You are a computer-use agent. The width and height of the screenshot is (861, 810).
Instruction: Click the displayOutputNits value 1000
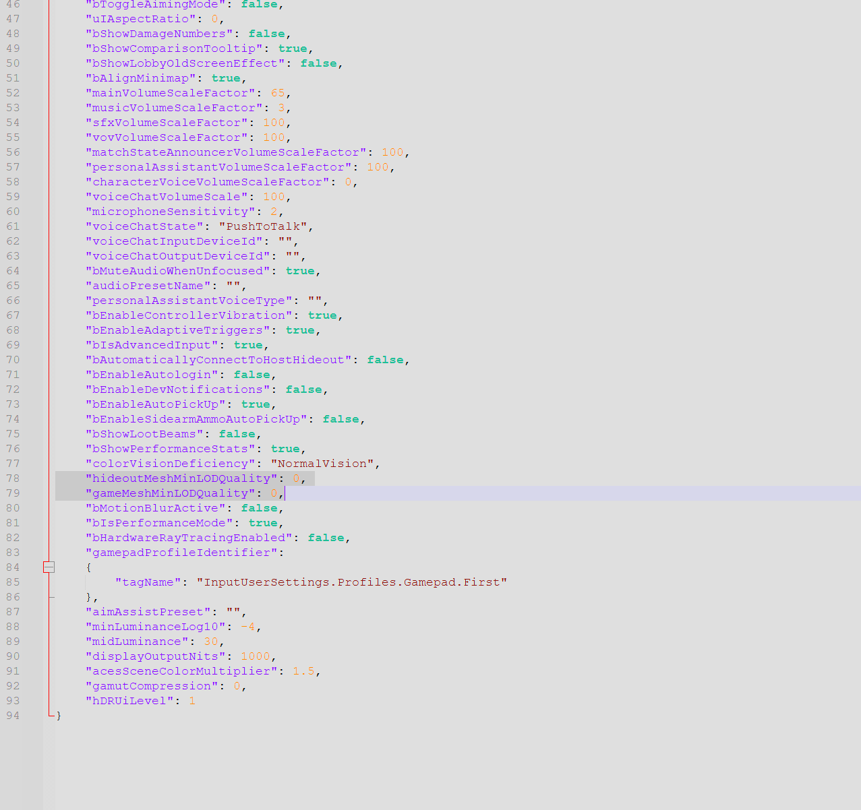(256, 656)
